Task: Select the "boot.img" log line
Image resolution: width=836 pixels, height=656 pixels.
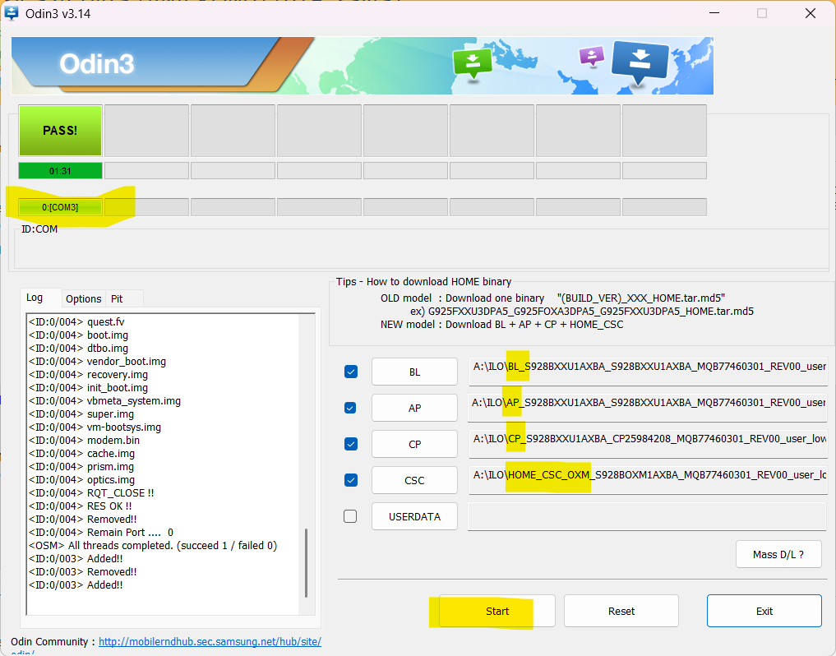Action: coord(78,335)
